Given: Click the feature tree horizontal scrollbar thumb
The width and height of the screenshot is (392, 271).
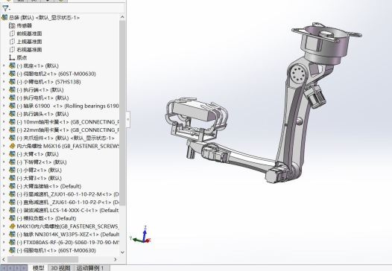Looking at the screenshot, I should [43, 260].
